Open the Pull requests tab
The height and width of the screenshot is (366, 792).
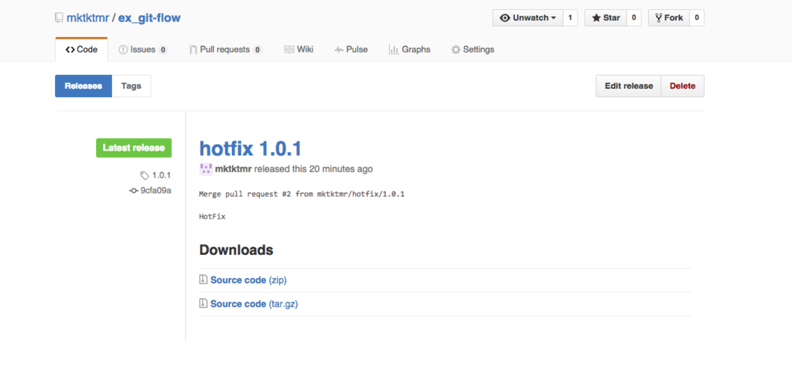pyautogui.click(x=225, y=49)
